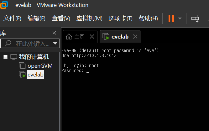Click the orange pause virtual machine button
This screenshot has width=209, height=131.
(171, 18)
